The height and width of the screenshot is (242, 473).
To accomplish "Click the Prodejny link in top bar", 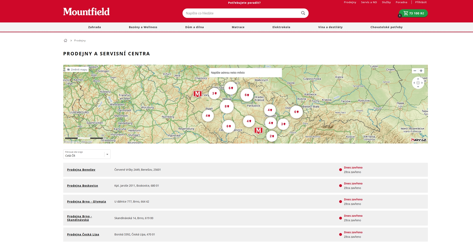I will click(350, 2).
